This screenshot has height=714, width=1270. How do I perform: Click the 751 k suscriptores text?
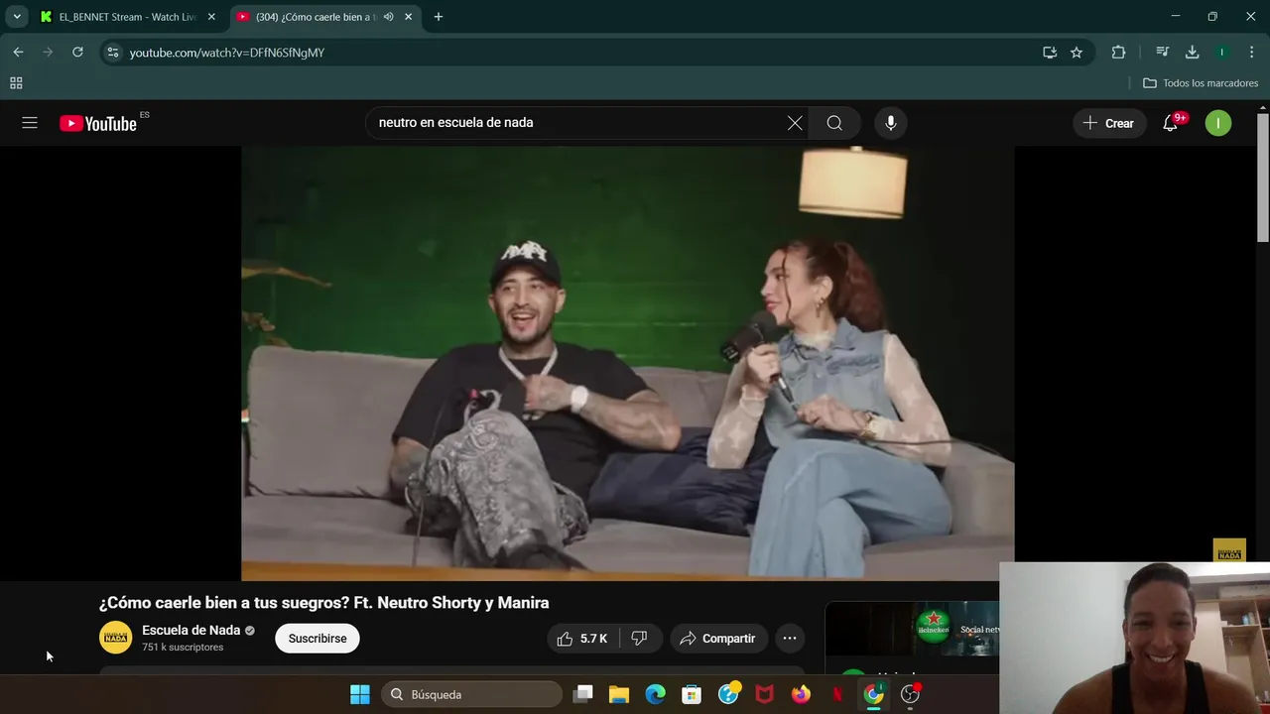coord(183,648)
